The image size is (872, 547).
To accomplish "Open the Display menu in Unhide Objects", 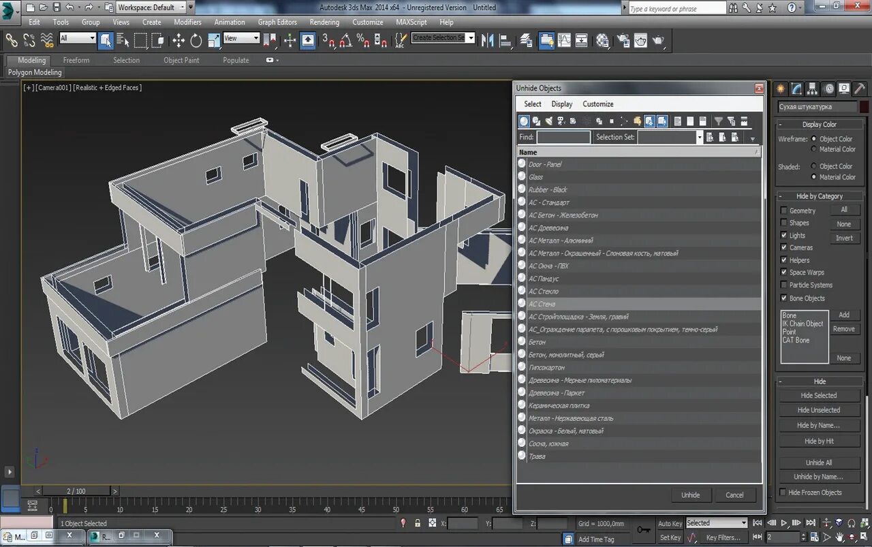I will click(x=561, y=104).
